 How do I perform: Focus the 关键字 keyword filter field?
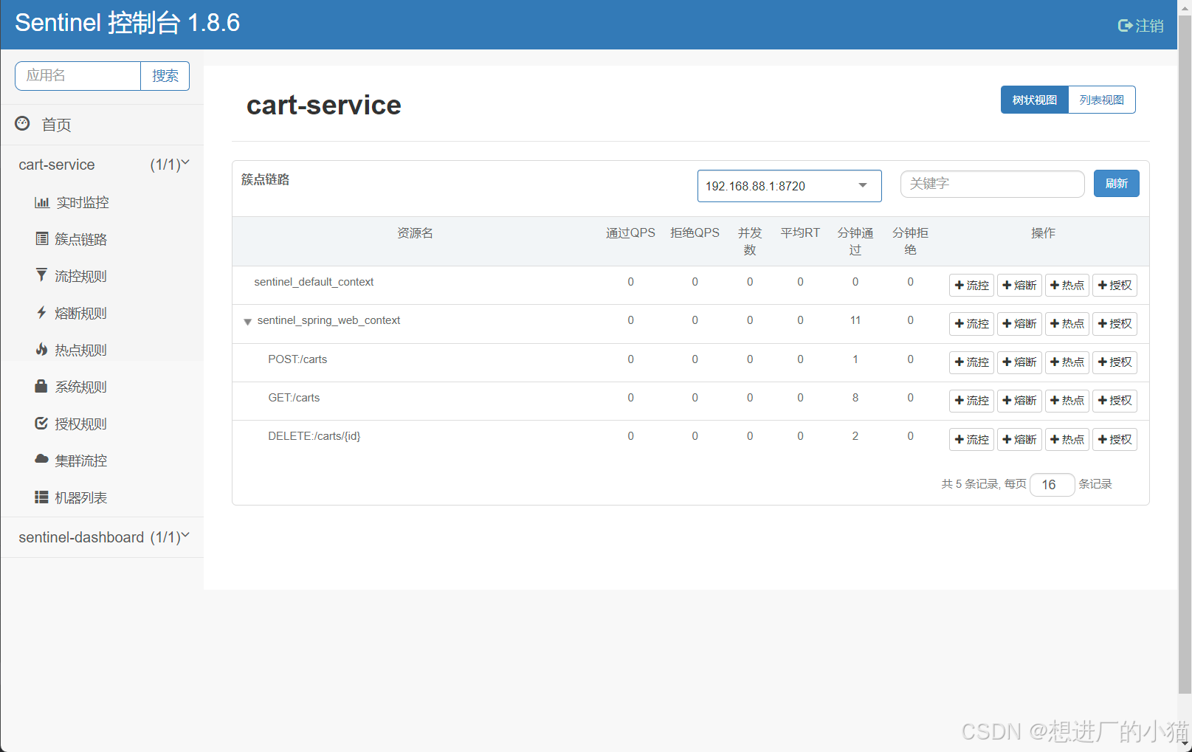point(992,184)
